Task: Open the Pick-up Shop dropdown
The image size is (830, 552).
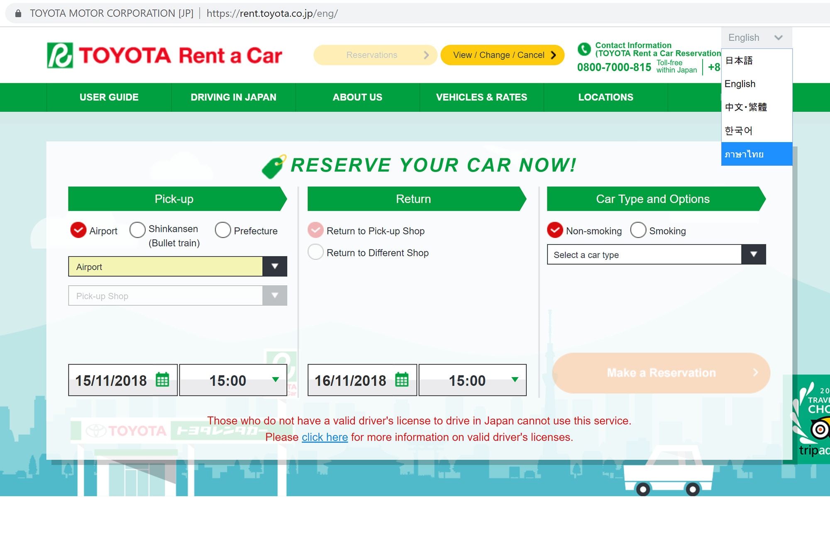Action: coord(178,295)
